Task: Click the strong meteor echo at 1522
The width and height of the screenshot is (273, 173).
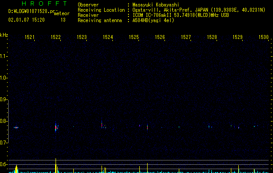Action: click(56, 128)
